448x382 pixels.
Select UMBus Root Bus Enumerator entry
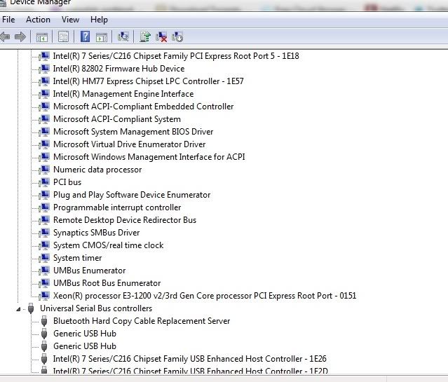[107, 283]
